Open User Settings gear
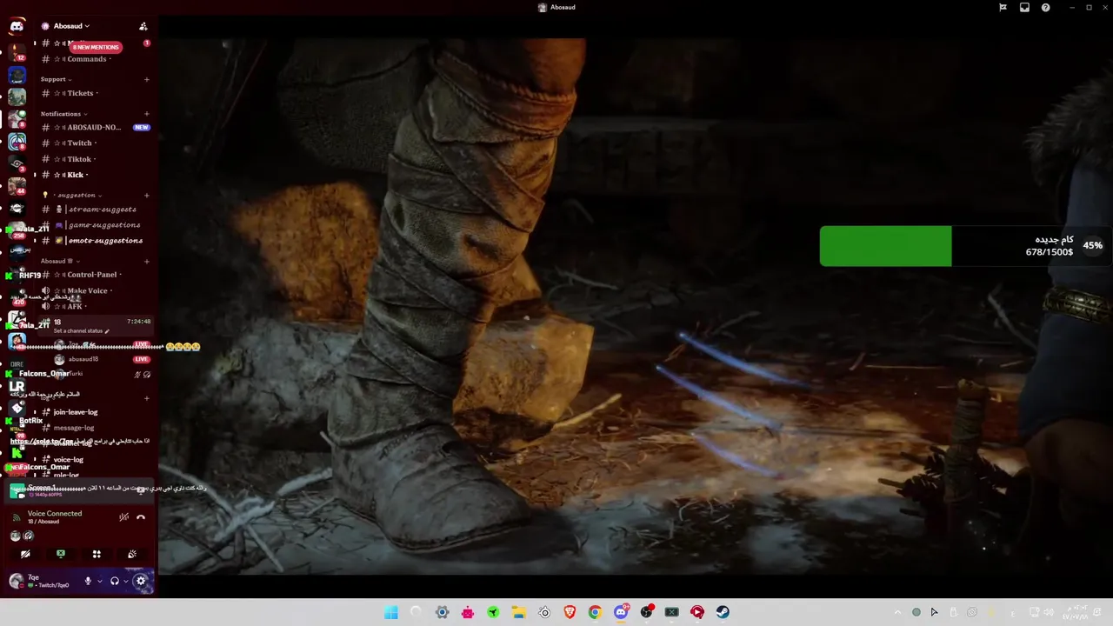The width and height of the screenshot is (1113, 626). click(141, 581)
